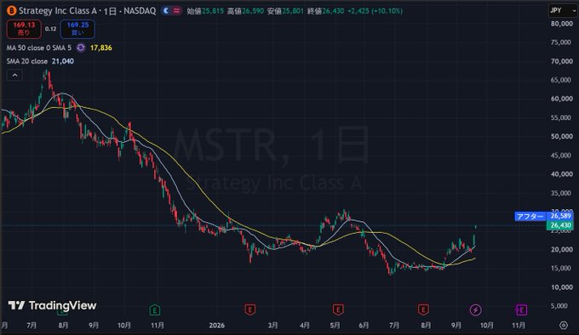The height and width of the screenshot is (335, 579).
Task: Click the 169.13 売り sell button
Action: [x=24, y=29]
